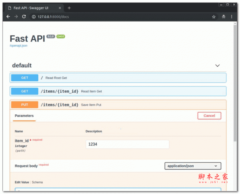Click the orange PUT method badge
Image resolution: width=240 pixels, height=194 pixels.
click(25, 105)
